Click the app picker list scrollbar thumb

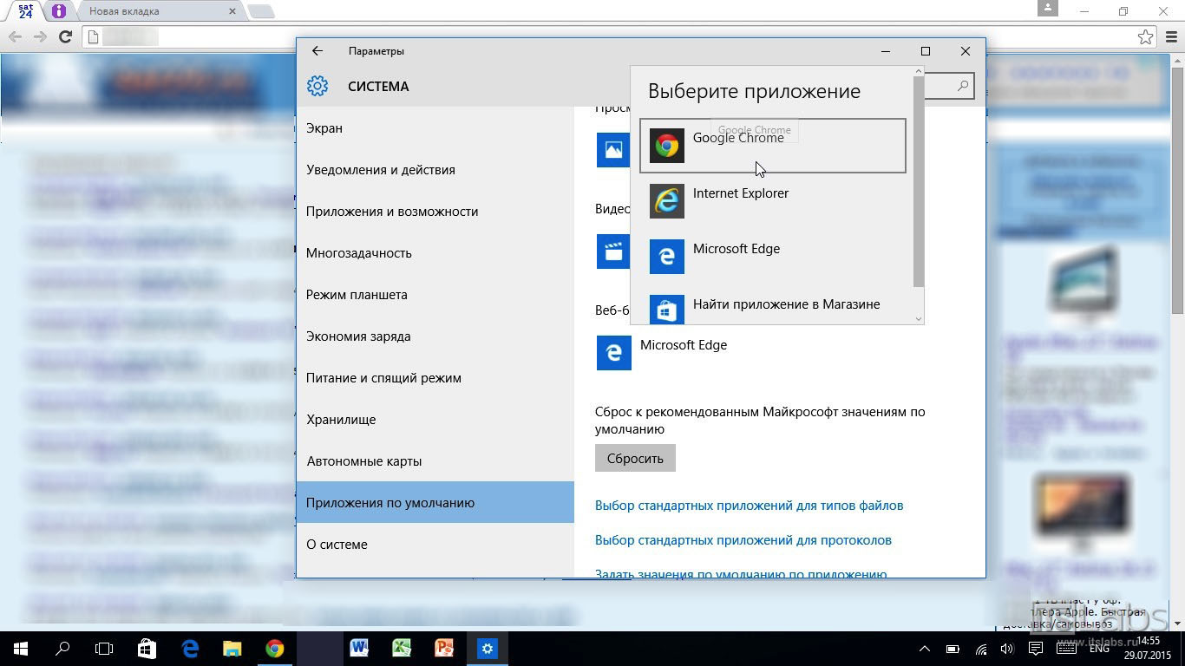[919, 181]
